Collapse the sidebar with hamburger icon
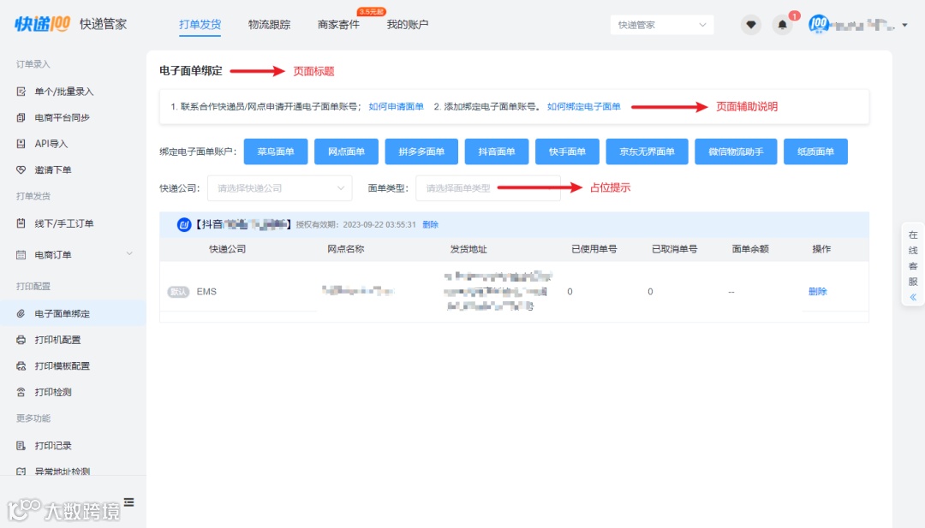This screenshot has width=925, height=528. [128, 502]
